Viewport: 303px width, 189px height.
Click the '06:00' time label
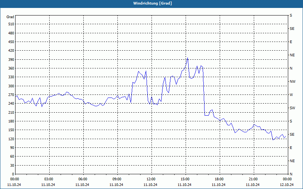click(x=83, y=179)
